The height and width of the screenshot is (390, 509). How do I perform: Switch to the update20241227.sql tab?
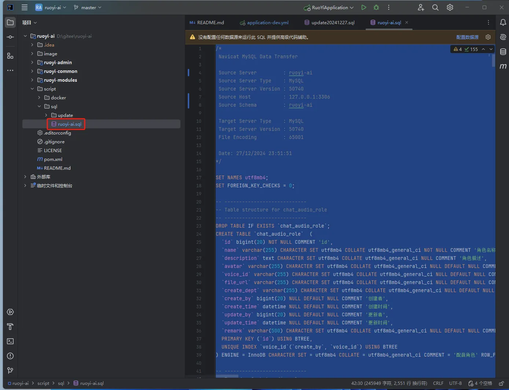(333, 22)
